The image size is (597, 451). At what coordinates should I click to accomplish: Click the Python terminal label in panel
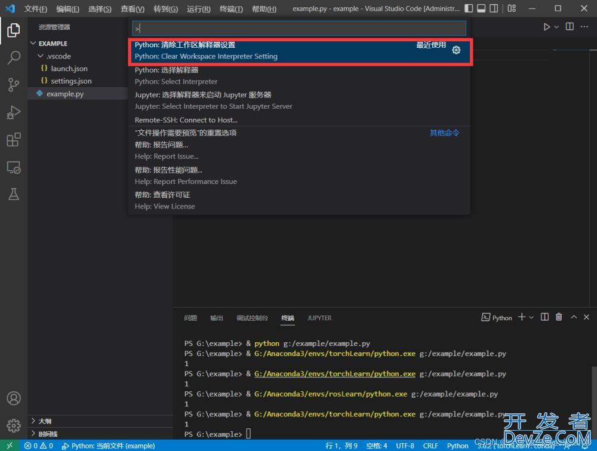pos(497,318)
